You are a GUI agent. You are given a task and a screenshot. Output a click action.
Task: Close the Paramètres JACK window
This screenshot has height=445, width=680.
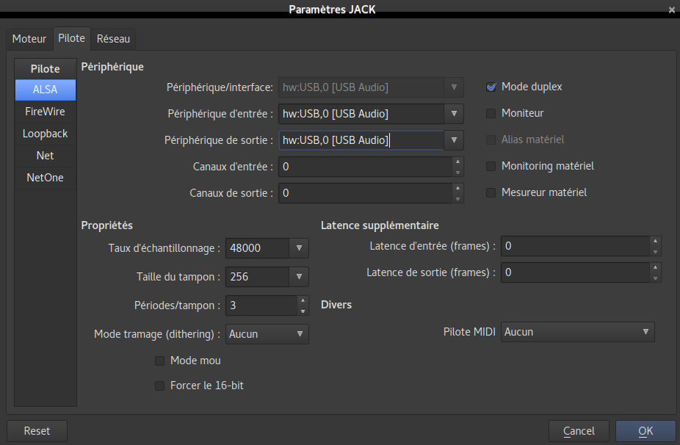pyautogui.click(x=672, y=10)
